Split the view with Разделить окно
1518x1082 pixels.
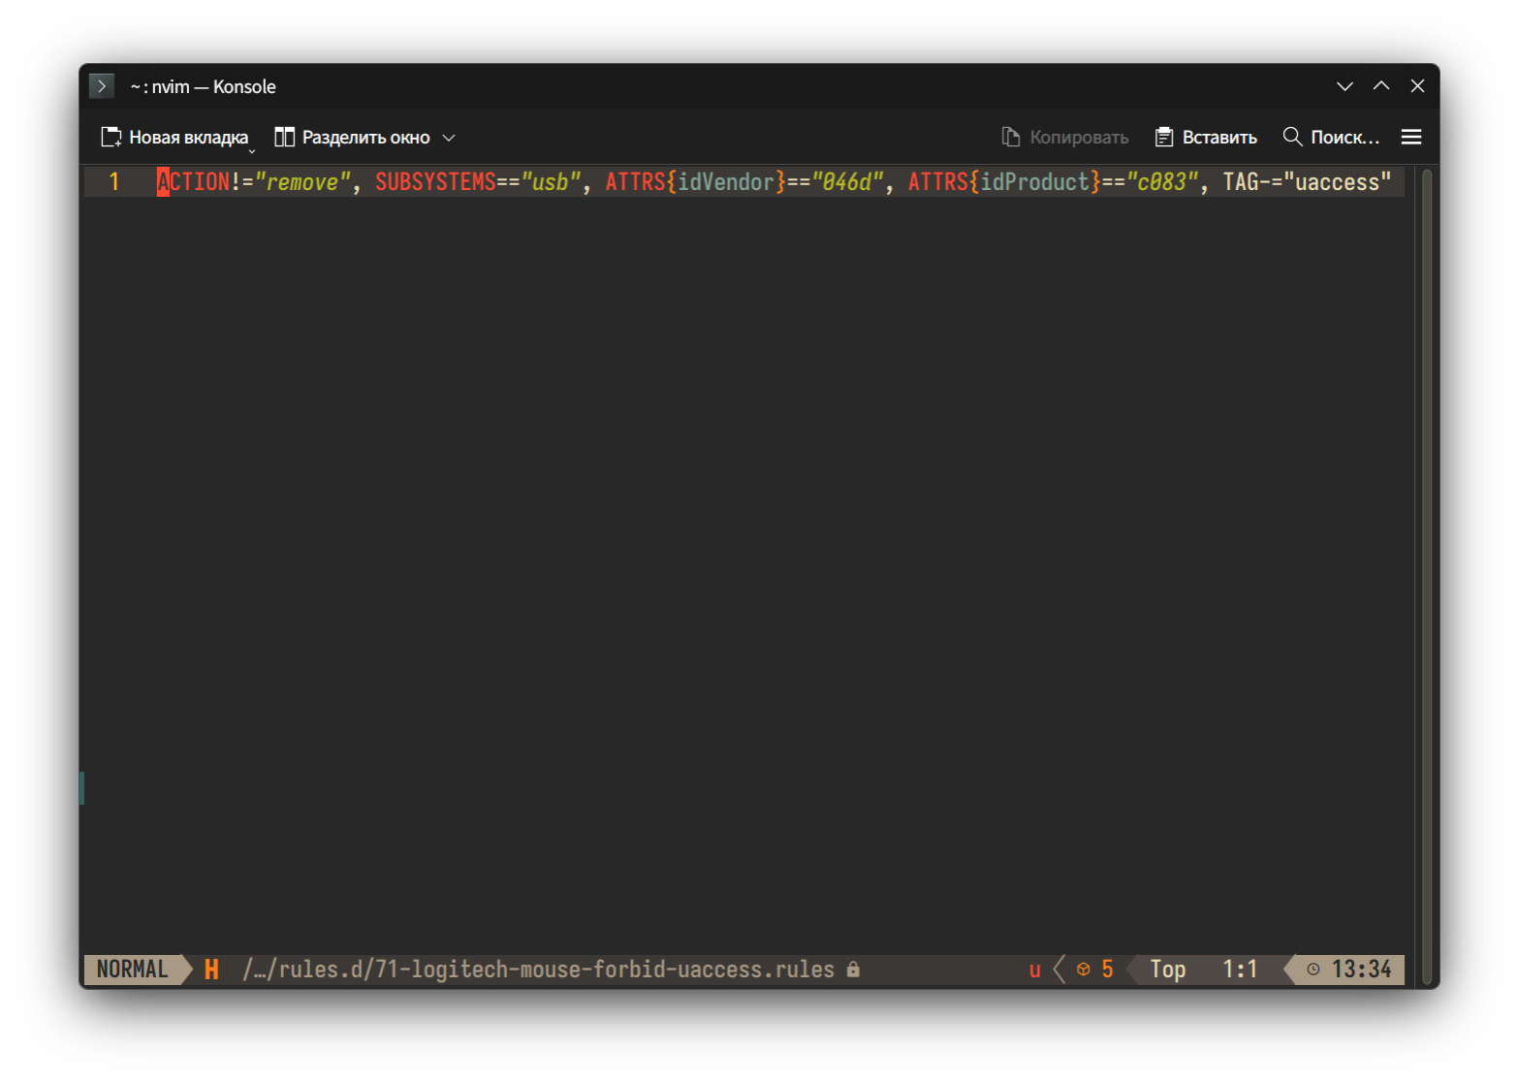(x=352, y=138)
